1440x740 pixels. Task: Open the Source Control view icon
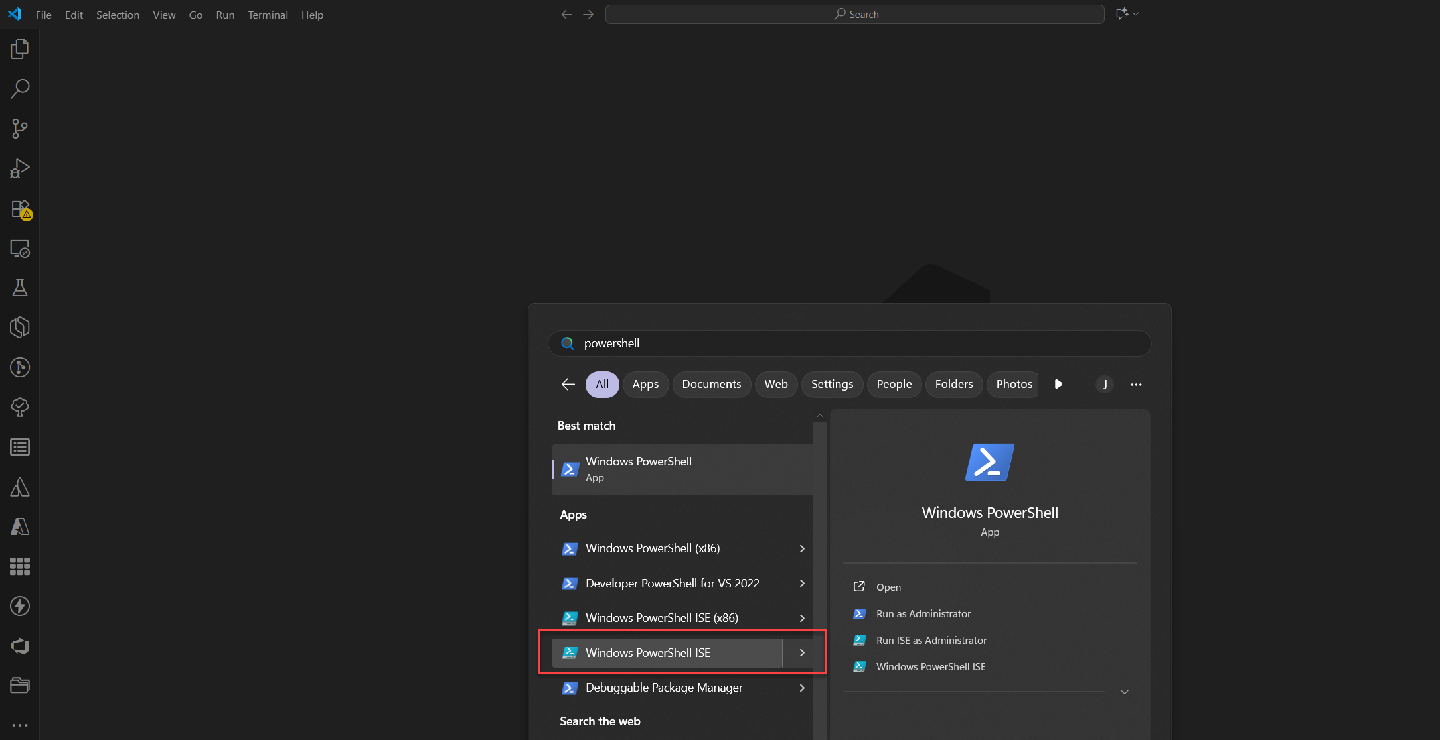(x=20, y=129)
